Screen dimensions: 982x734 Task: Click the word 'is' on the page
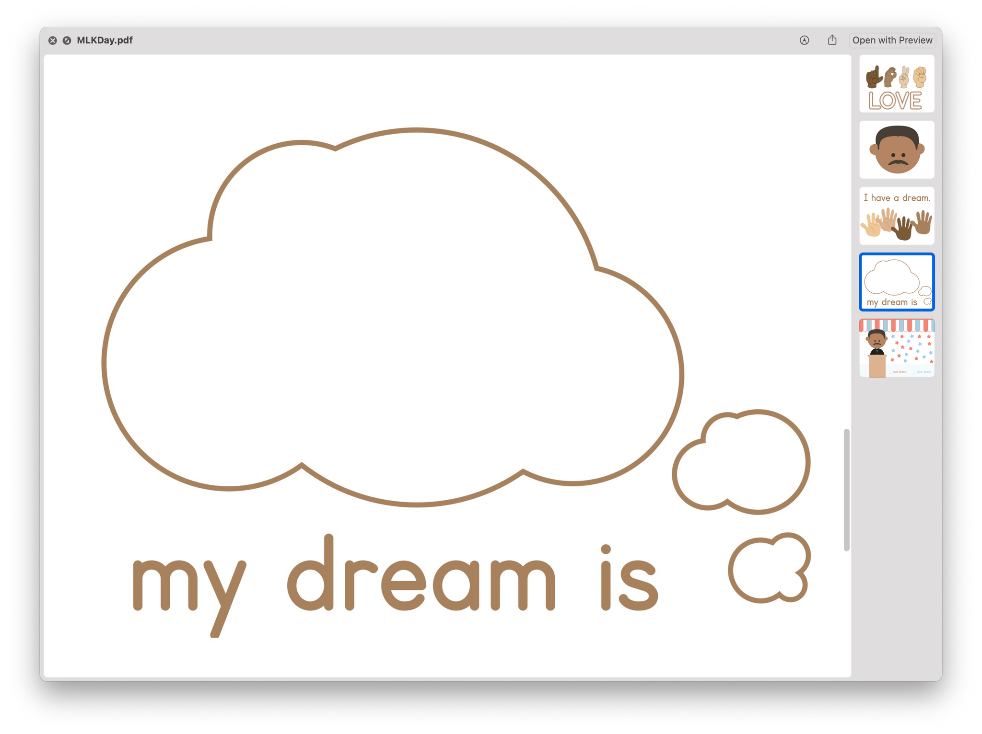629,582
